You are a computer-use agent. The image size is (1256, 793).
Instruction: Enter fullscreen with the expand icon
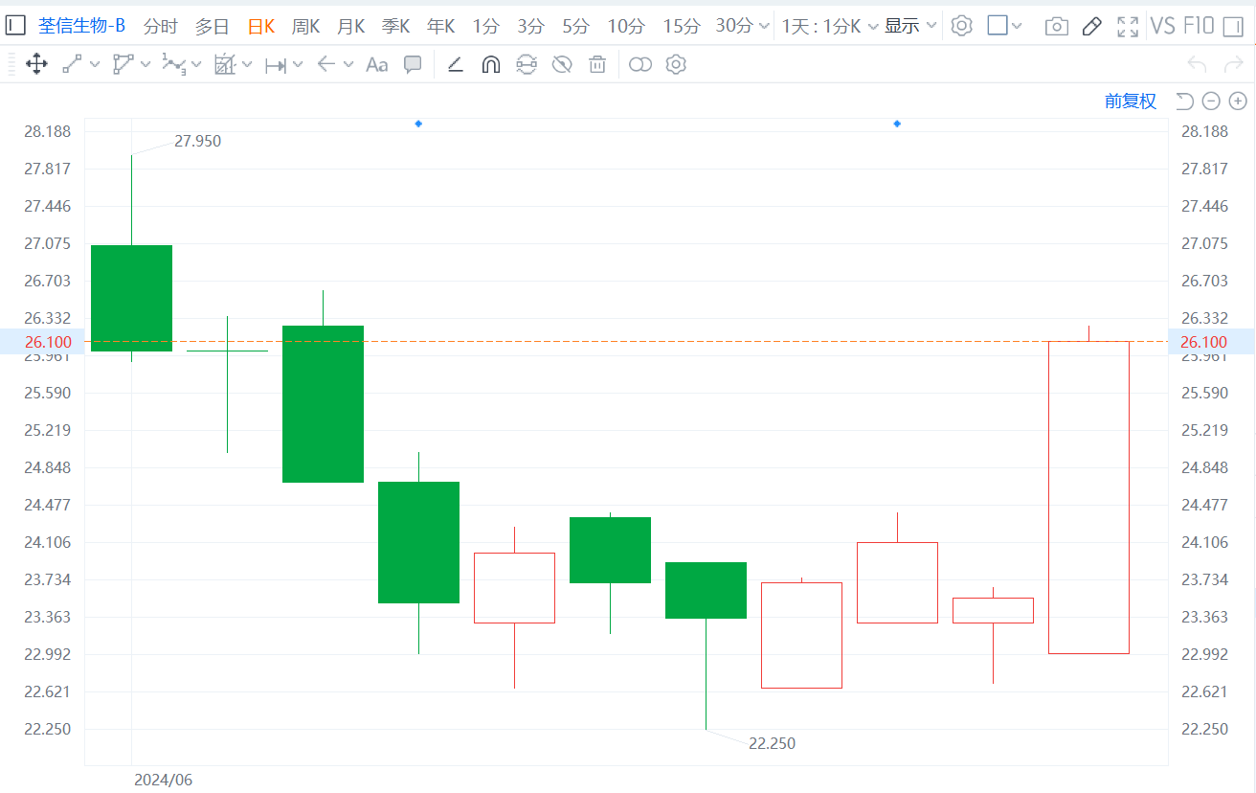pos(1128,27)
